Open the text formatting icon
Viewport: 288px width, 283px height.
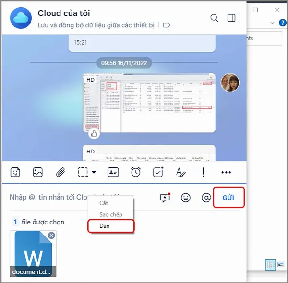tap(180, 172)
